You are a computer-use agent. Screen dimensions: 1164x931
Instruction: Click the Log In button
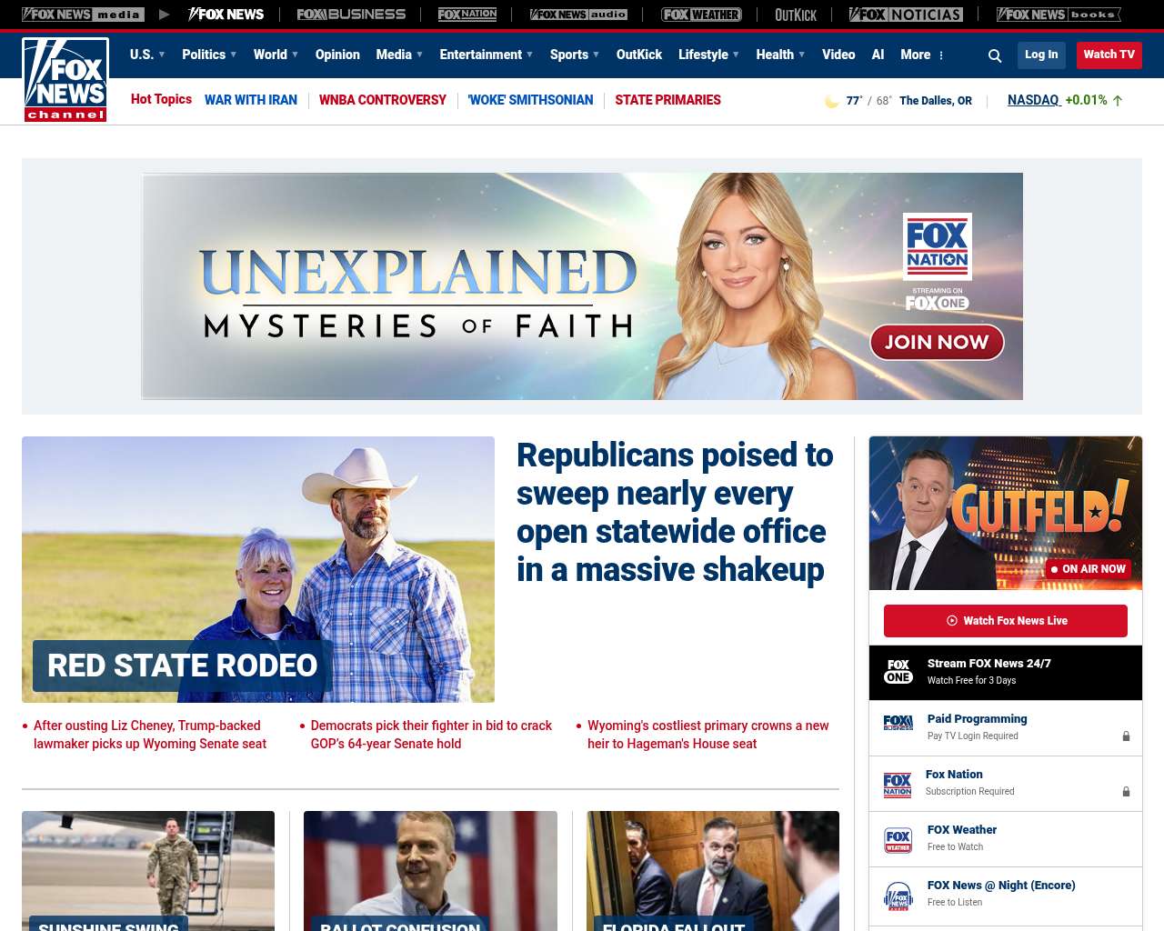[x=1041, y=55]
